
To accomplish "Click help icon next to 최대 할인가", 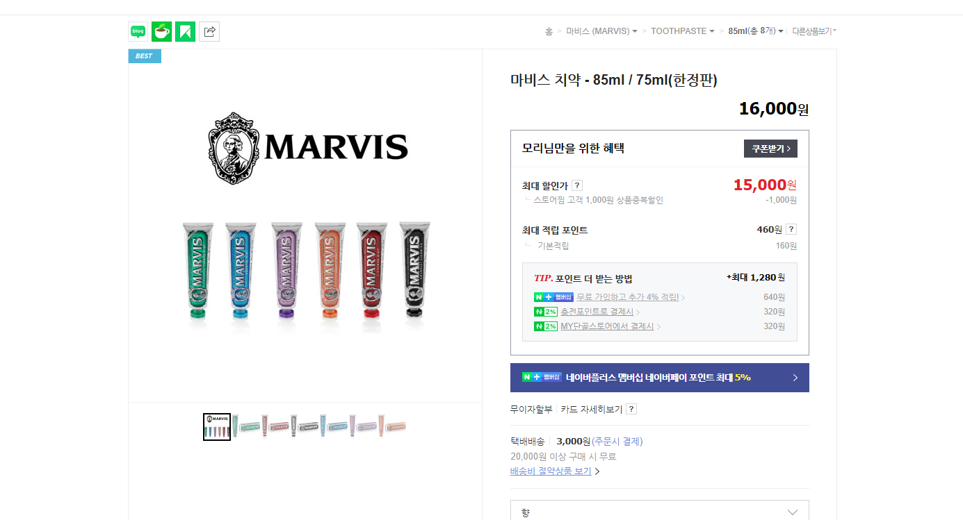I will 577,185.
